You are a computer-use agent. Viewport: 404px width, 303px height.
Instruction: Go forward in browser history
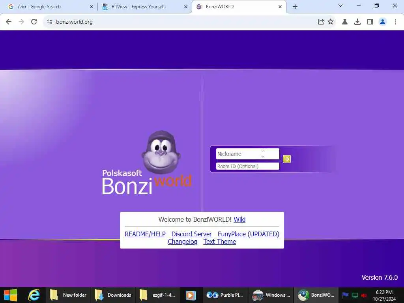(21, 22)
